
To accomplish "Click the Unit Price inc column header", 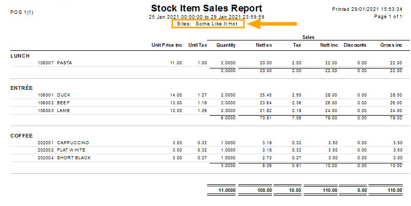I will tap(167, 45).
